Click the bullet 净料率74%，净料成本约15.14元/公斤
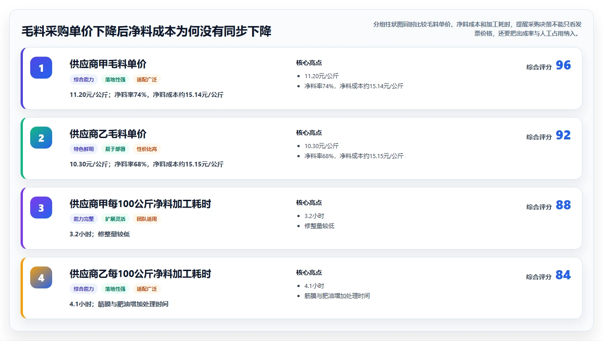 pyautogui.click(x=354, y=86)
